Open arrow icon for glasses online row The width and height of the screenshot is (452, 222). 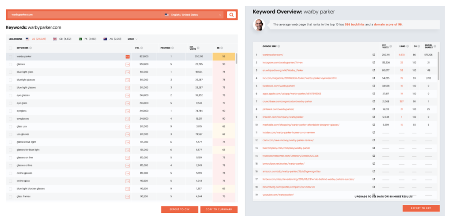128,166
